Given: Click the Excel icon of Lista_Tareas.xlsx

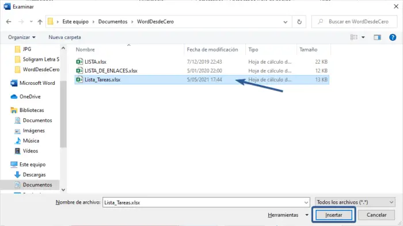Looking at the screenshot, I should [79, 80].
